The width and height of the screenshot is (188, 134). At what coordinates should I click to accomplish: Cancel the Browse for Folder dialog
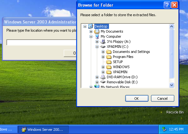pyautogui.click(x=163, y=99)
